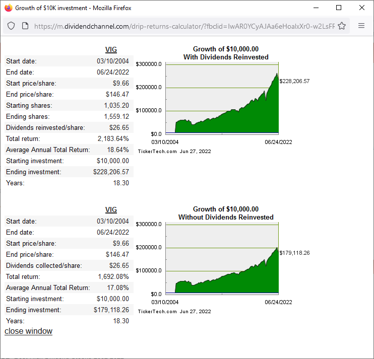The height and width of the screenshot is (359, 374).
Task: Bookmark this page with the star icon
Action: (x=342, y=26)
